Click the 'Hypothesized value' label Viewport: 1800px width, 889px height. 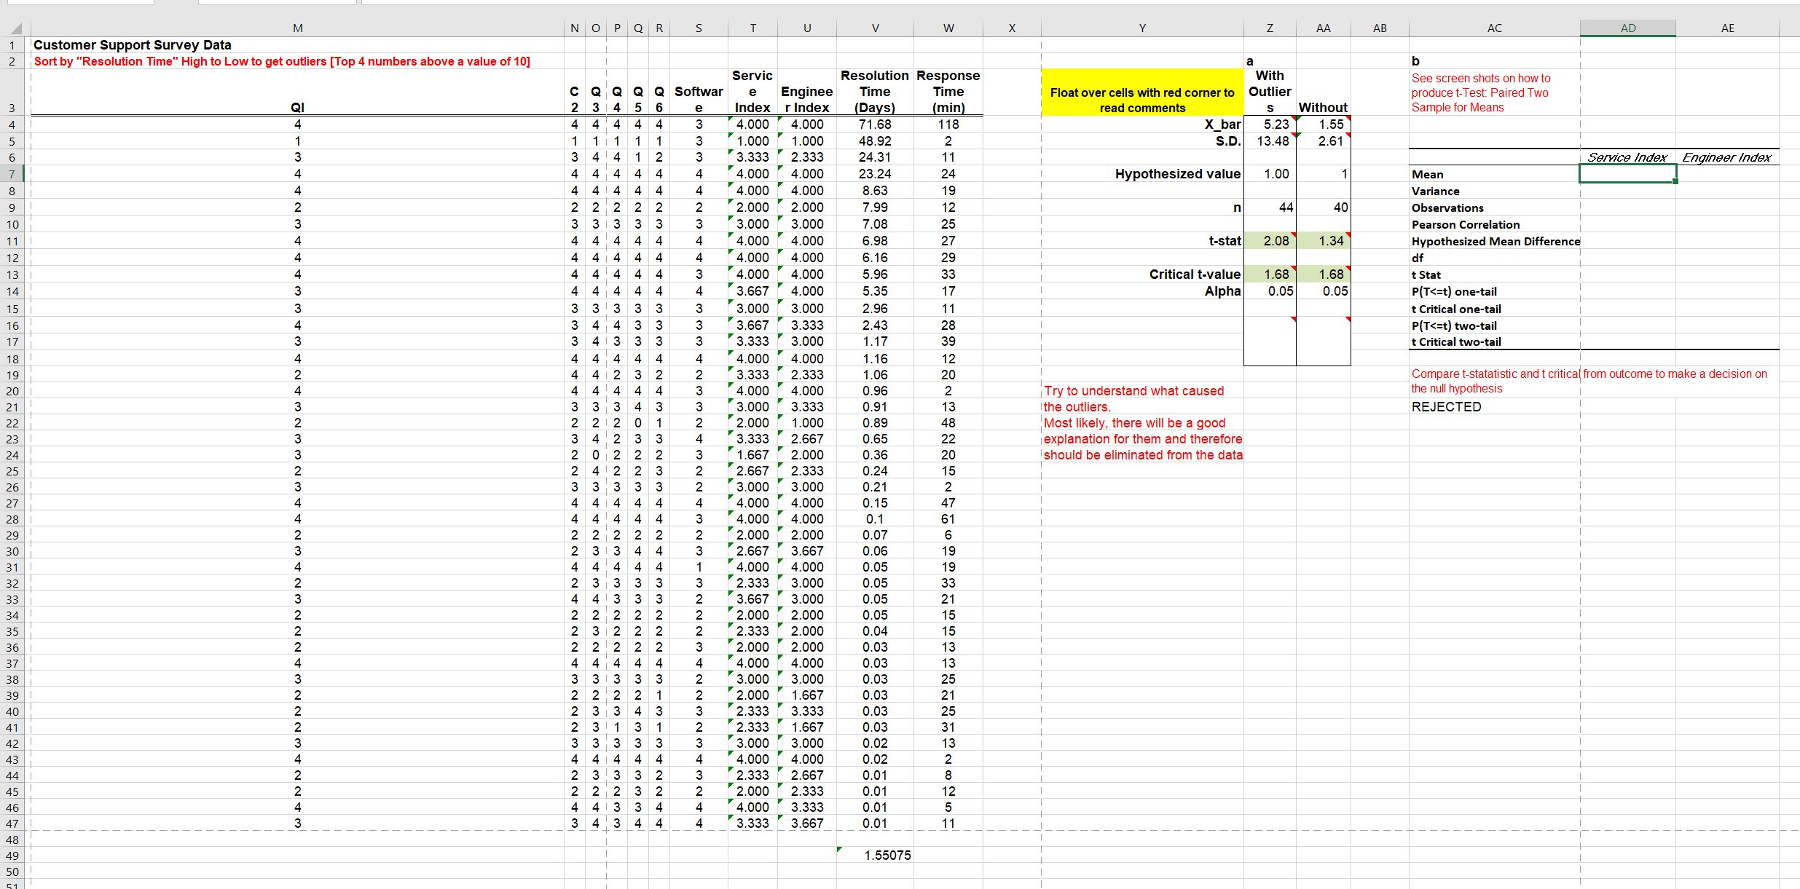point(1177,174)
